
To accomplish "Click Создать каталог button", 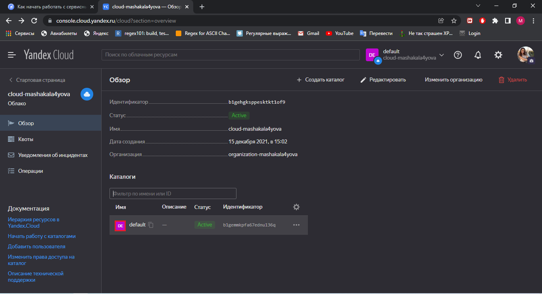I will [321, 80].
